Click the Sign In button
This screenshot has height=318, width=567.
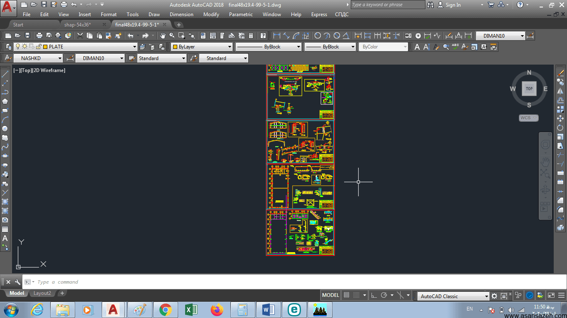coord(453,5)
